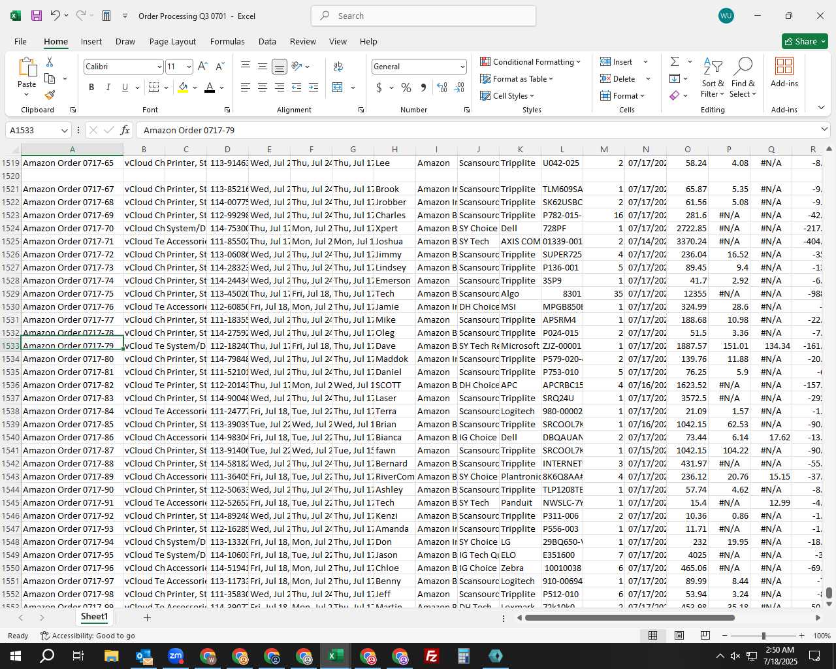The width and height of the screenshot is (836, 669).
Task: Increase font size with large A icon
Action: [x=202, y=67]
